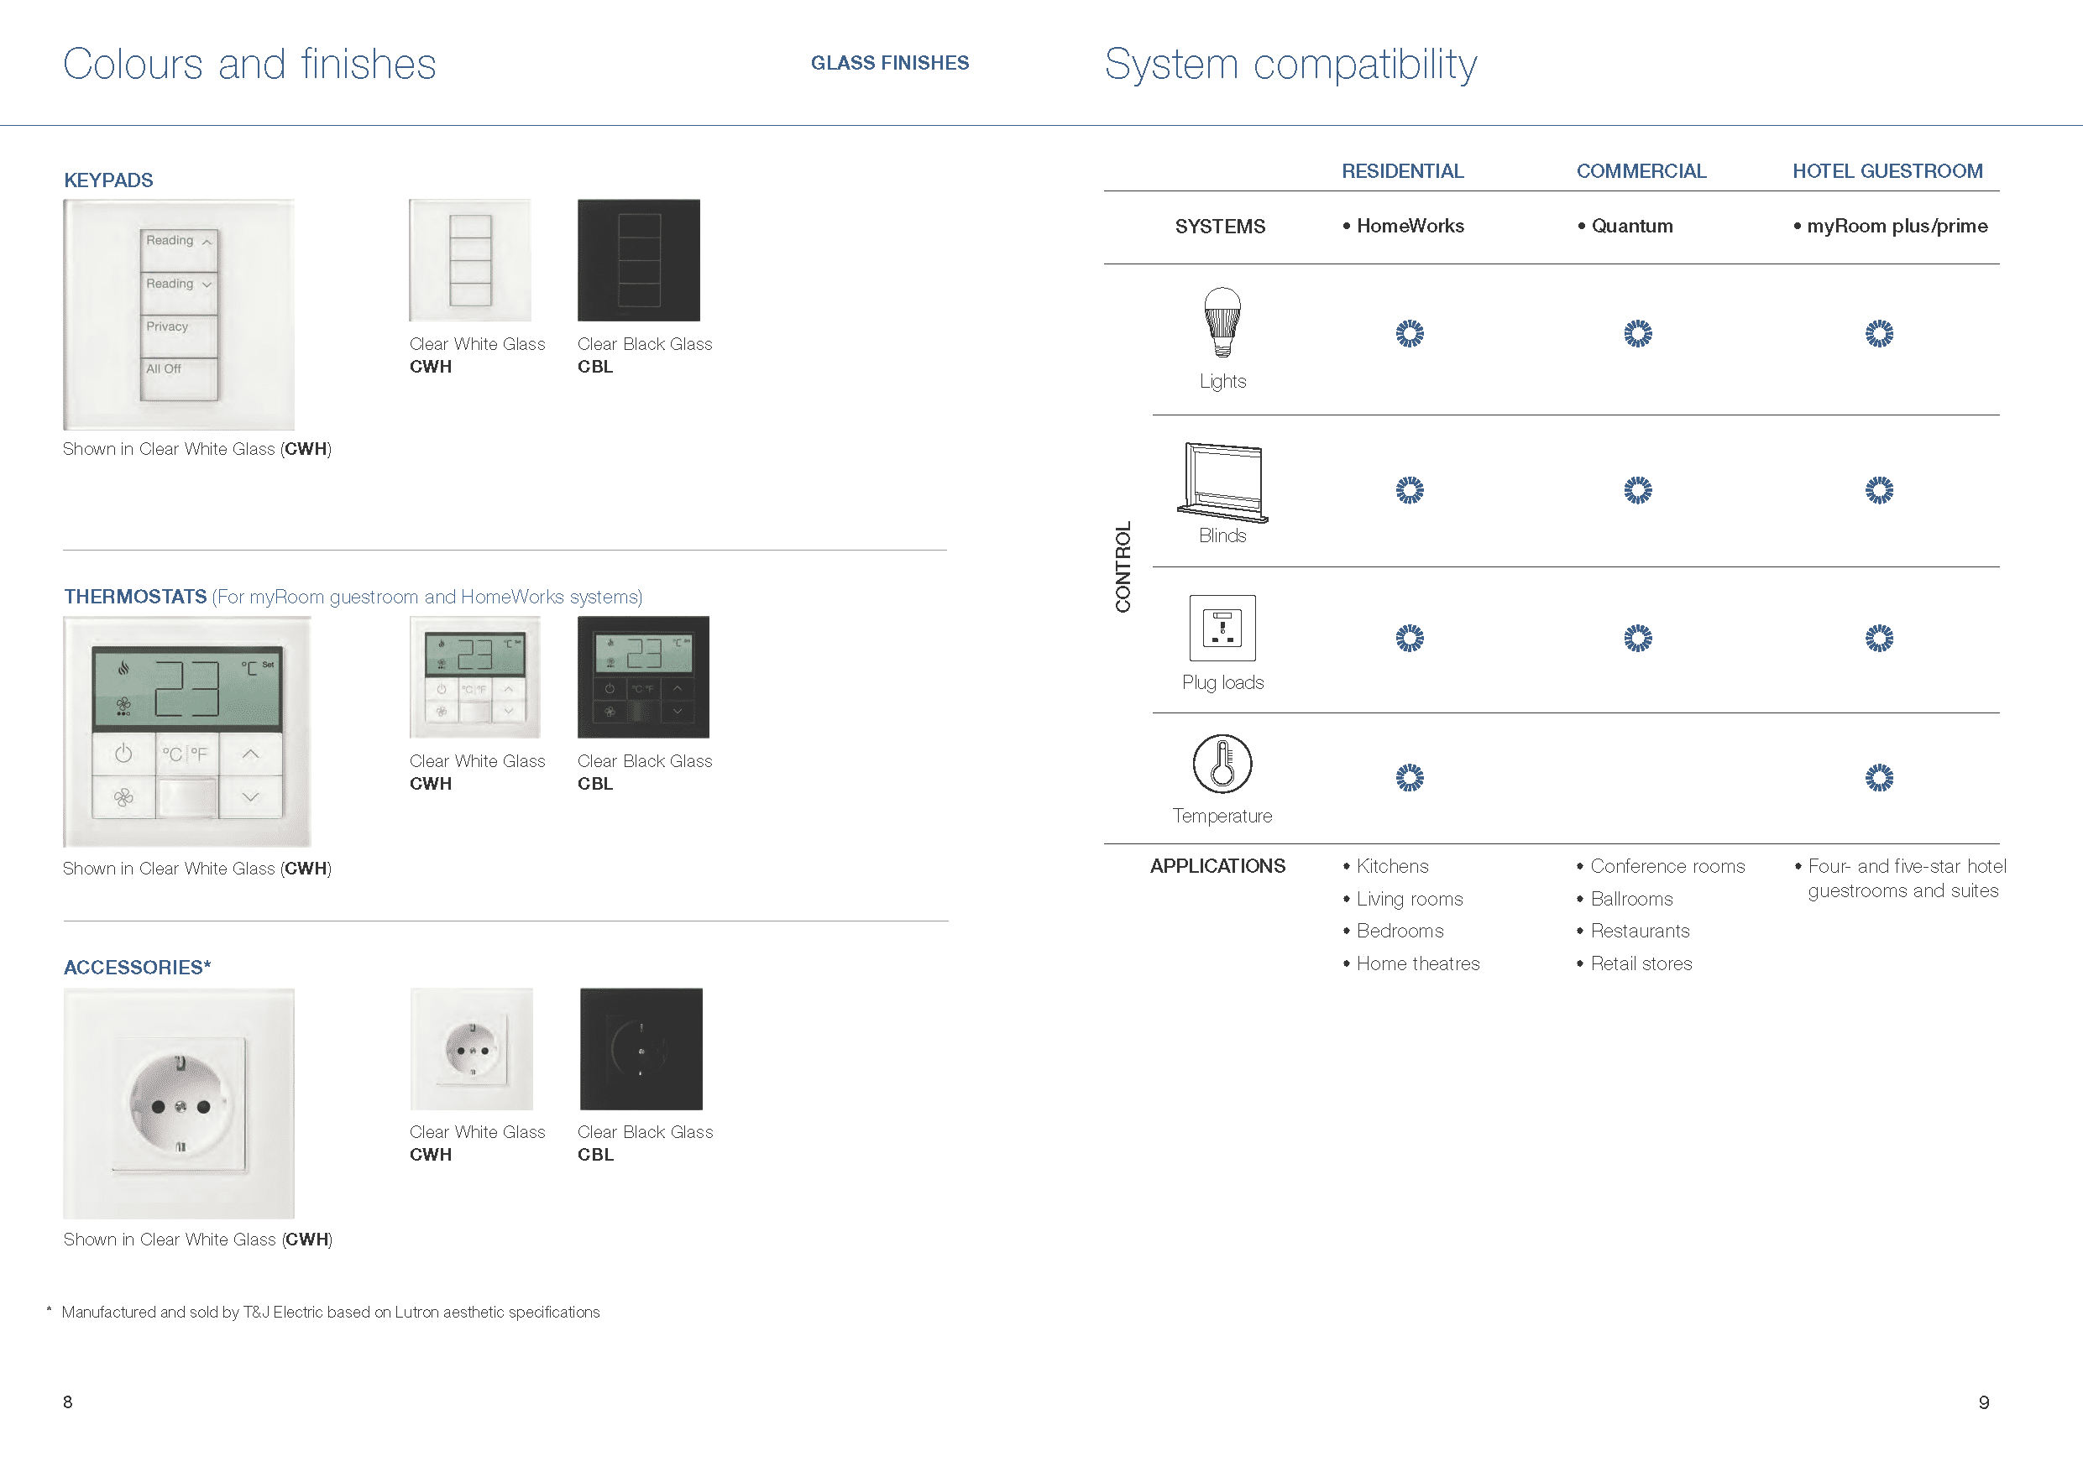Click the Quantum system entry
The width and height of the screenshot is (2083, 1472).
[x=1625, y=226]
